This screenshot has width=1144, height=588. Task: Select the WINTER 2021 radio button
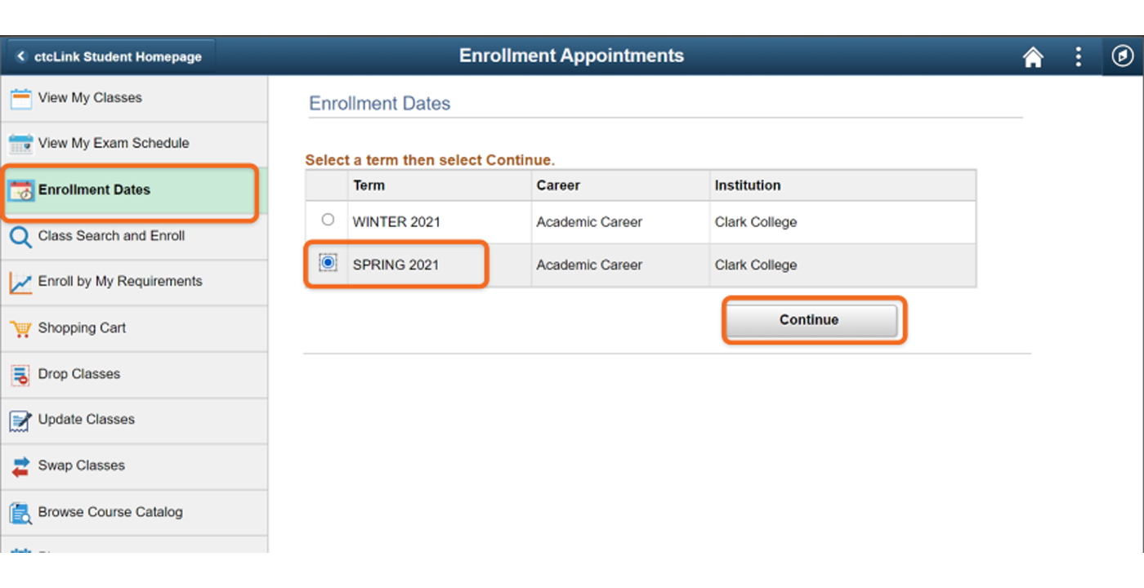(328, 220)
